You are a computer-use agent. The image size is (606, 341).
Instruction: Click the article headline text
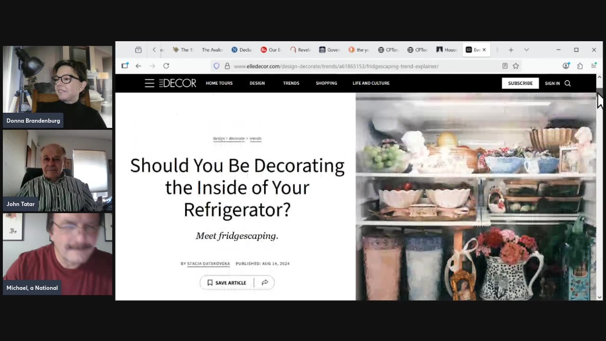[x=237, y=188]
